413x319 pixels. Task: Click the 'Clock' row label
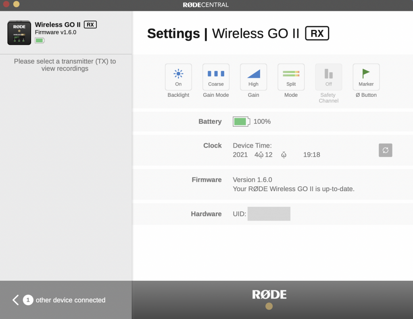[212, 146]
